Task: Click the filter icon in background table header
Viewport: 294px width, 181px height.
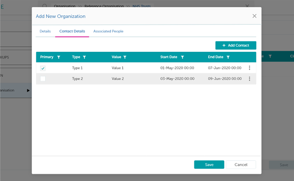Action: (x=270, y=56)
